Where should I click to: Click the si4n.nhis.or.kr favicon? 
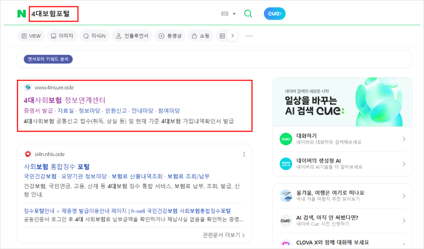[28, 154]
